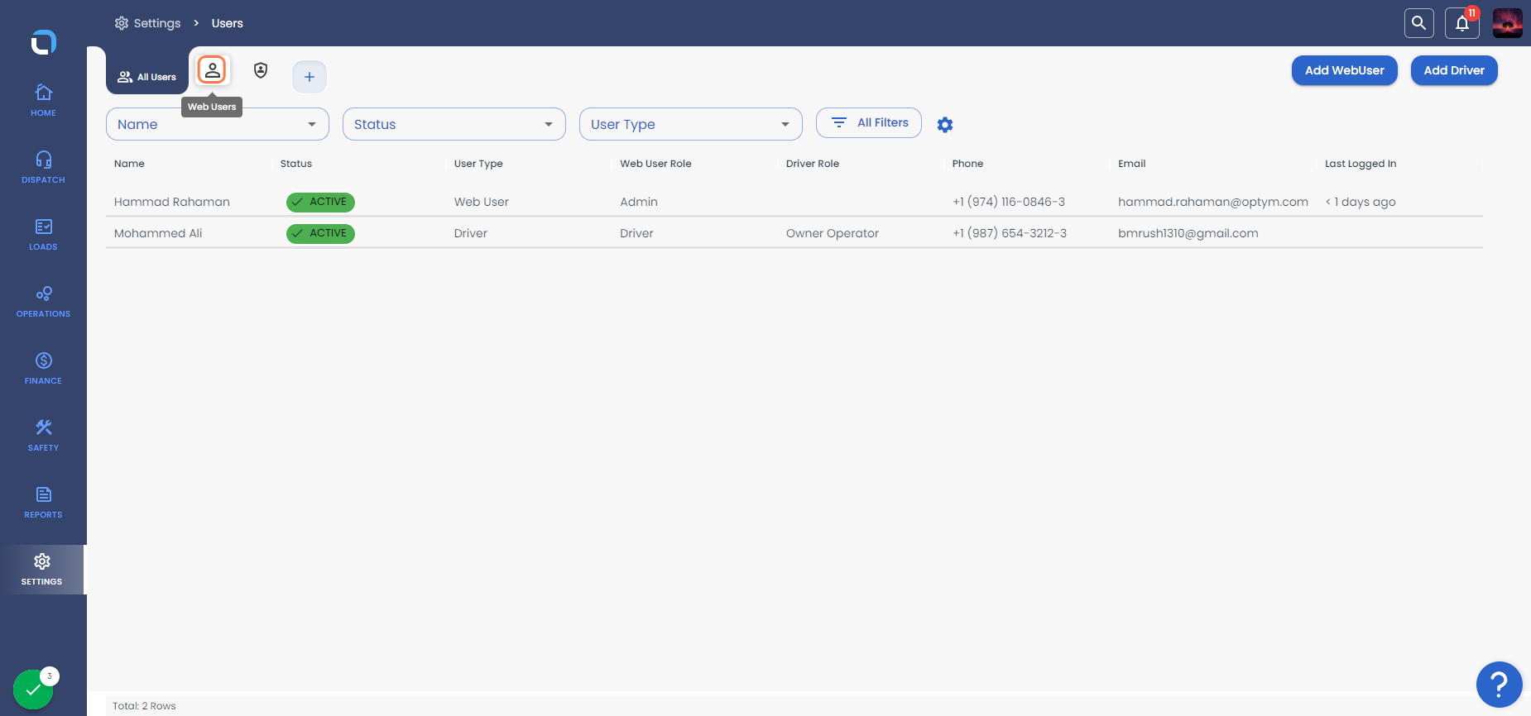
Task: Go to Dispatch in the sidebar
Action: click(x=43, y=167)
